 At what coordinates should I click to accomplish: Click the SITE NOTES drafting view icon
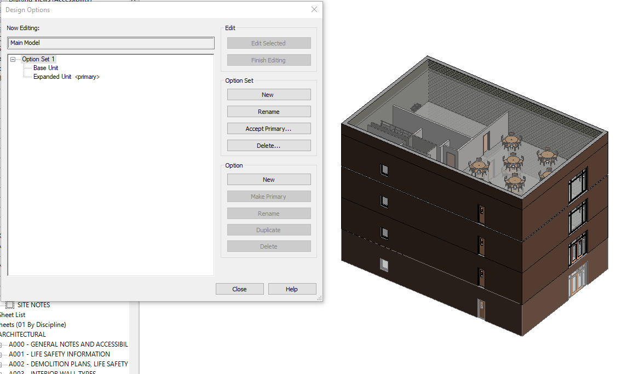(x=10, y=304)
